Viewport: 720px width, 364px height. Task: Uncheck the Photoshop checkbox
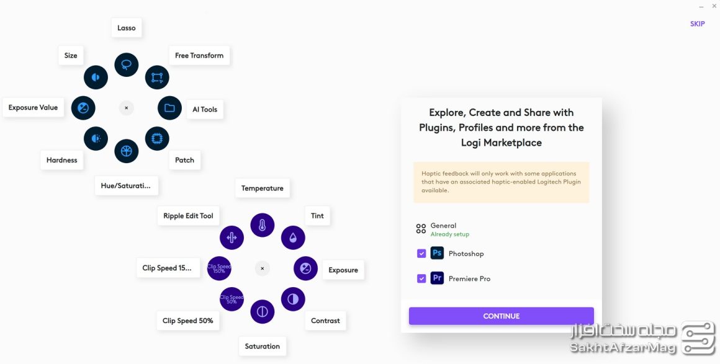tap(421, 254)
